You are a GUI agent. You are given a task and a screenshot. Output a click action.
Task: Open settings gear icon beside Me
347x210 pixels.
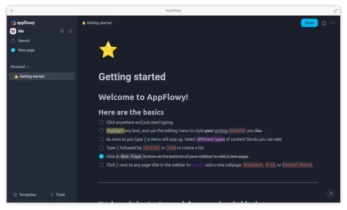pos(62,31)
